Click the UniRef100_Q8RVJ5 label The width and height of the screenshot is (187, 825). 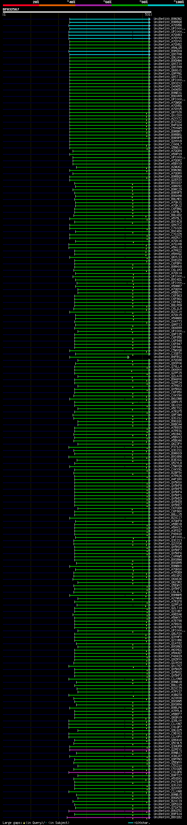[168, 402]
